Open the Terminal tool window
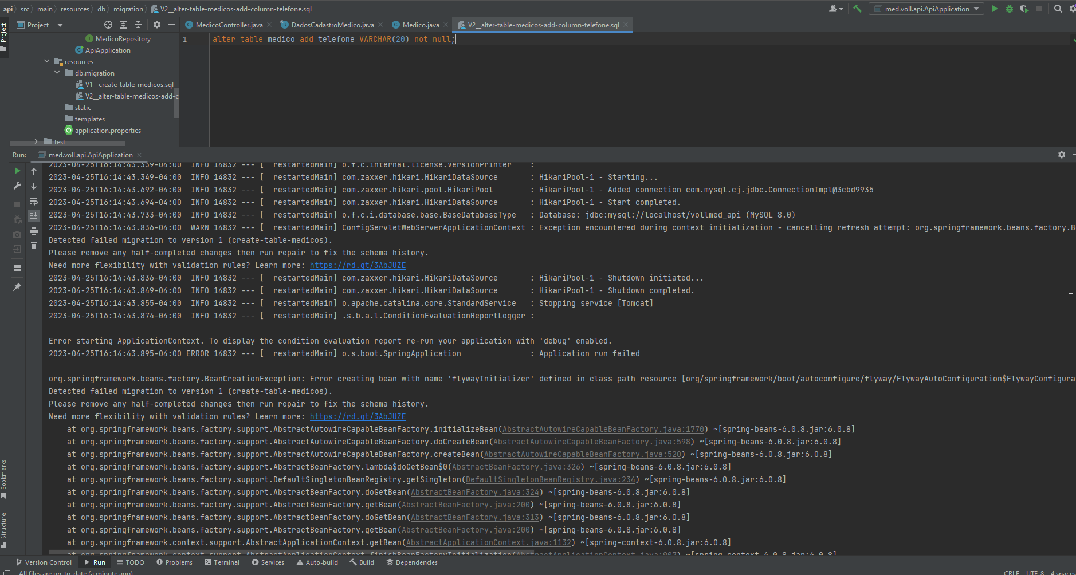The image size is (1076, 575). (222, 562)
